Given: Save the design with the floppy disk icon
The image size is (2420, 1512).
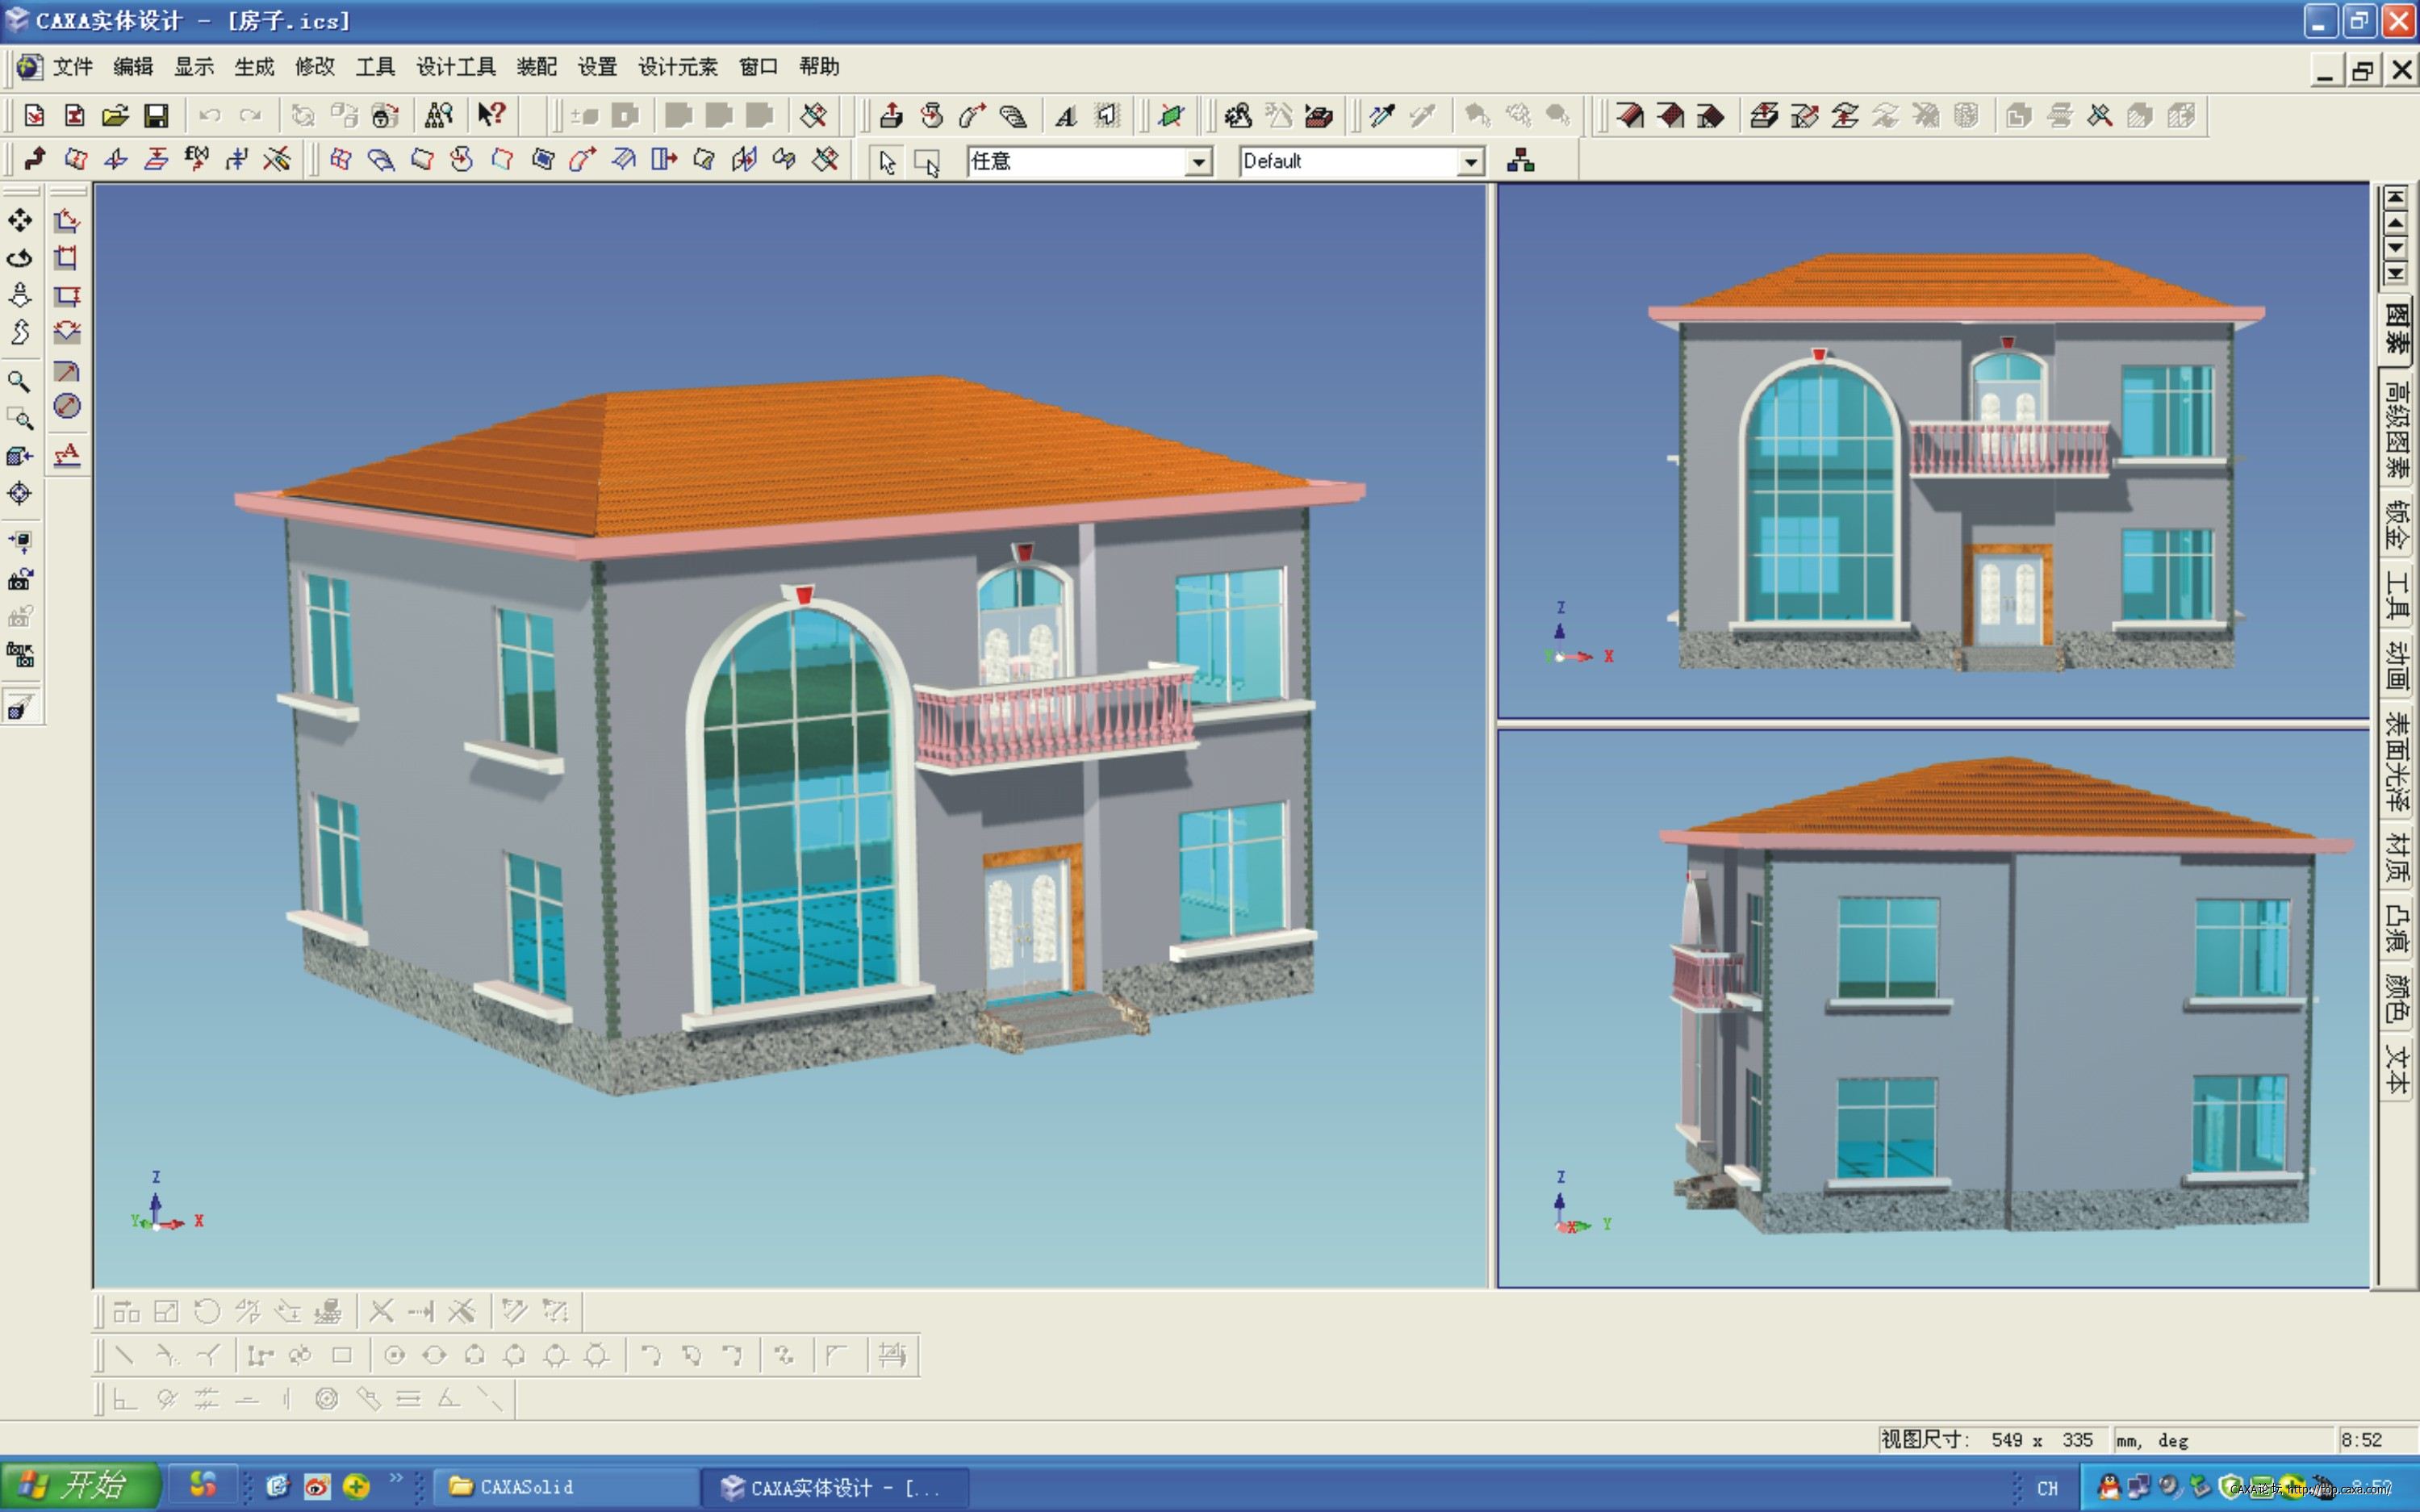Looking at the screenshot, I should tap(156, 116).
